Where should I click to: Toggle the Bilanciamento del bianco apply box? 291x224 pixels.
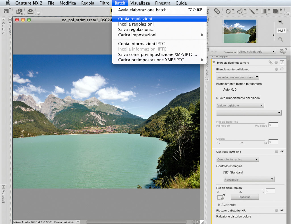pyautogui.click(x=282, y=69)
